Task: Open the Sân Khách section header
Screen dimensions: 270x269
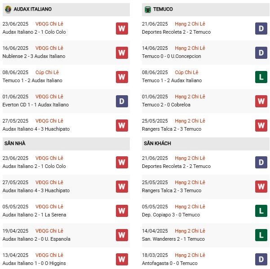Action: click(206, 144)
